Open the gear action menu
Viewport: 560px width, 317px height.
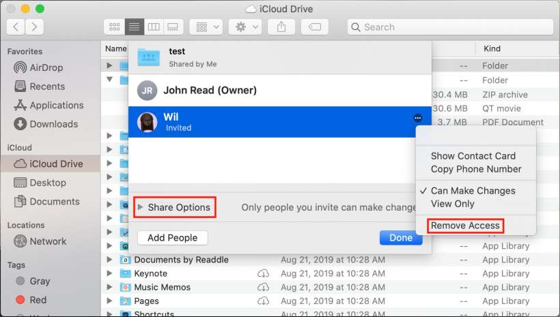click(x=245, y=27)
